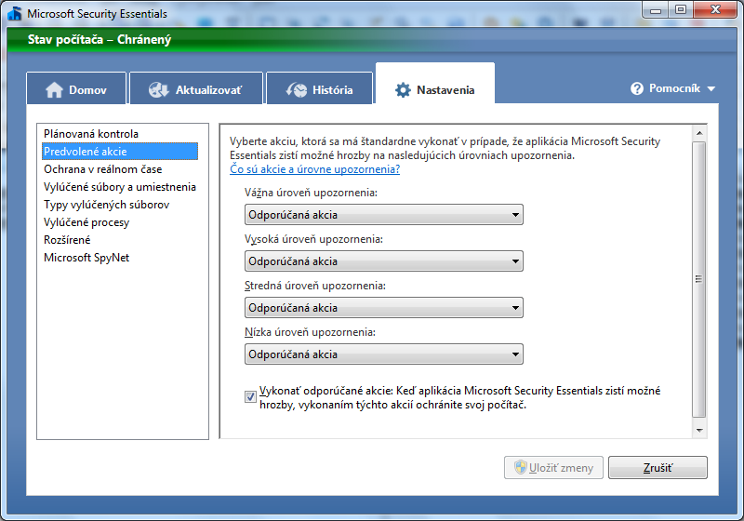Image resolution: width=744 pixels, height=521 pixels.
Task: Click the Microsoft Security Essentials title bar icon
Action: pos(14,13)
